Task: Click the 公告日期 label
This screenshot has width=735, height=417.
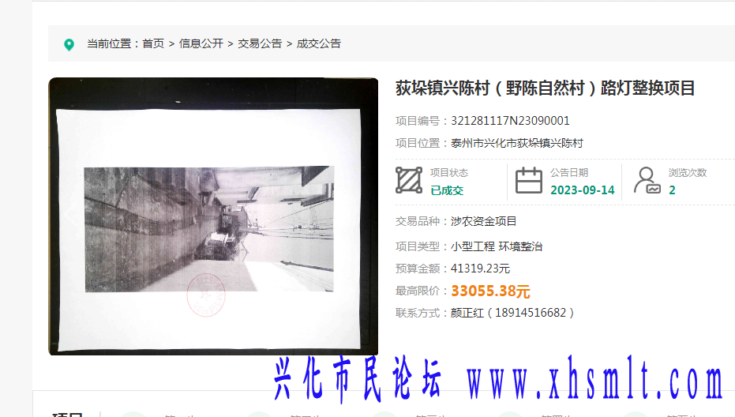Action: click(569, 173)
